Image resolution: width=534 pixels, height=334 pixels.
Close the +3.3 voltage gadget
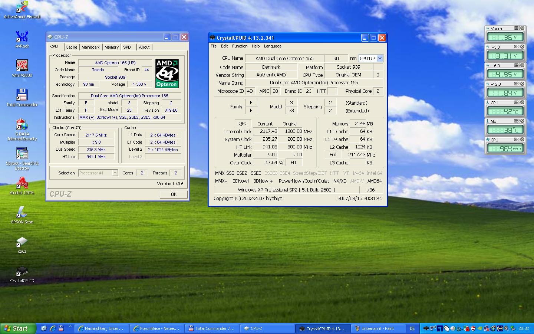point(522,47)
